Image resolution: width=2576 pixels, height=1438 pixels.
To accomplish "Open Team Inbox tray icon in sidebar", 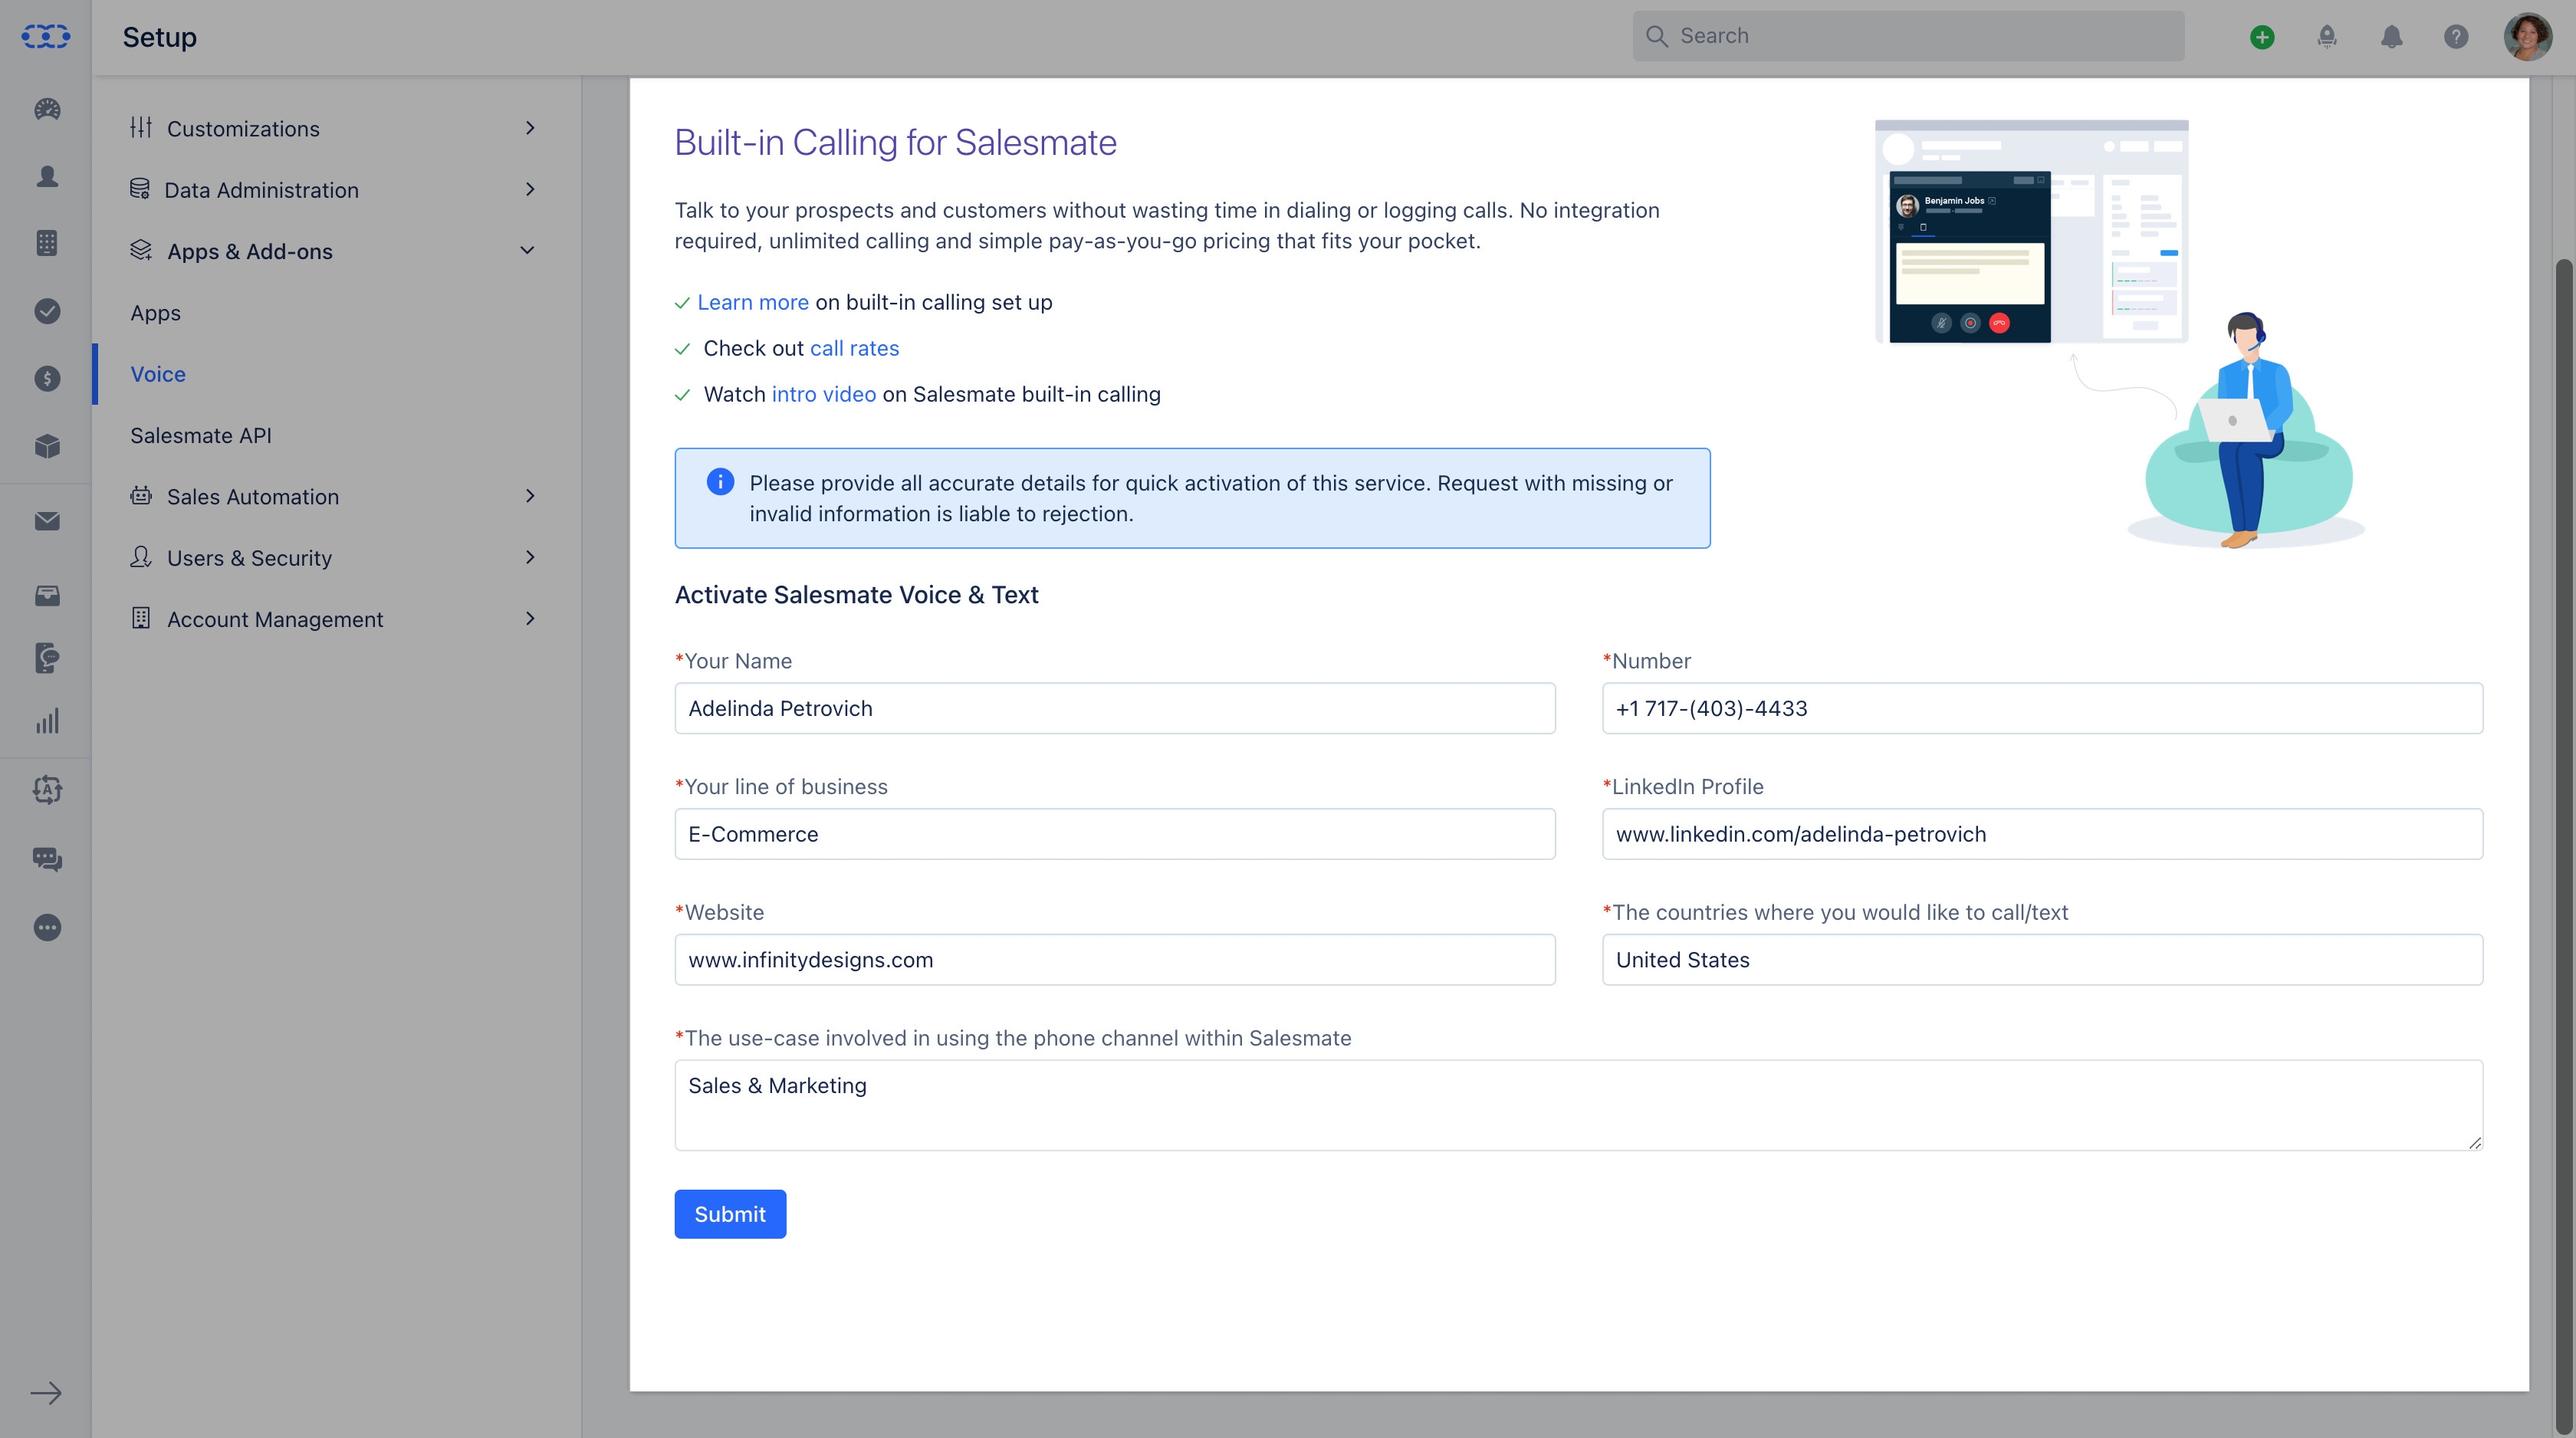I will 47,596.
